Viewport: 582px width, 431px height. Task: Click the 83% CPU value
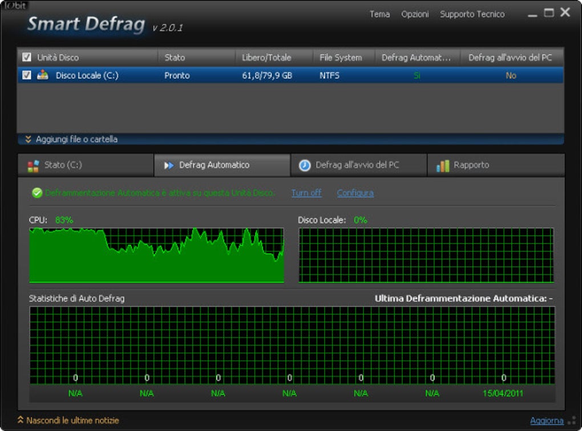pos(64,220)
